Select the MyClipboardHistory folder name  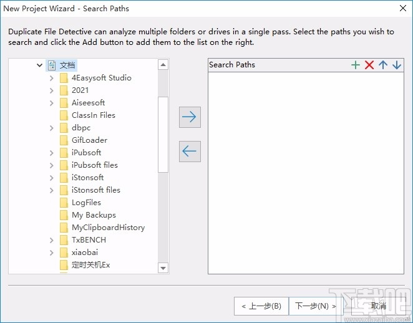pyautogui.click(x=109, y=228)
